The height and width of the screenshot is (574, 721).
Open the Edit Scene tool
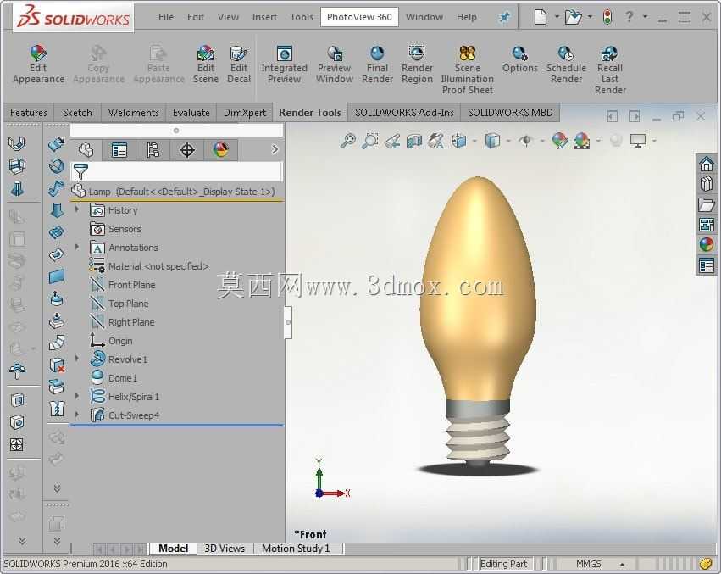[206, 64]
